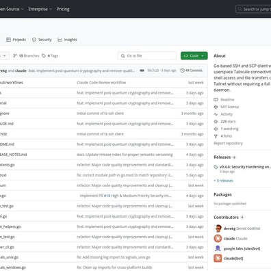Open the claude Claude contributor avatar
Image resolution: width=271 pixels, height=271 pixels.
coord(218,238)
